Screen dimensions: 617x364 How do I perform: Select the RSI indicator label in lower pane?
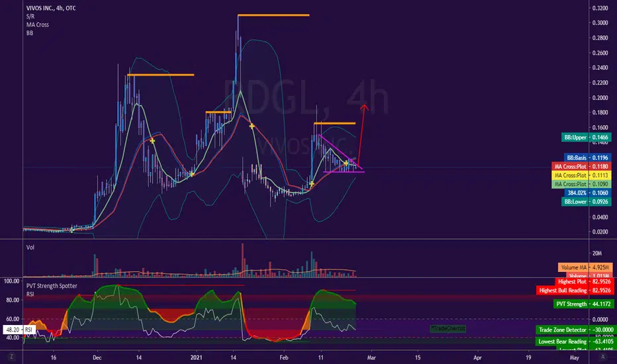point(30,294)
